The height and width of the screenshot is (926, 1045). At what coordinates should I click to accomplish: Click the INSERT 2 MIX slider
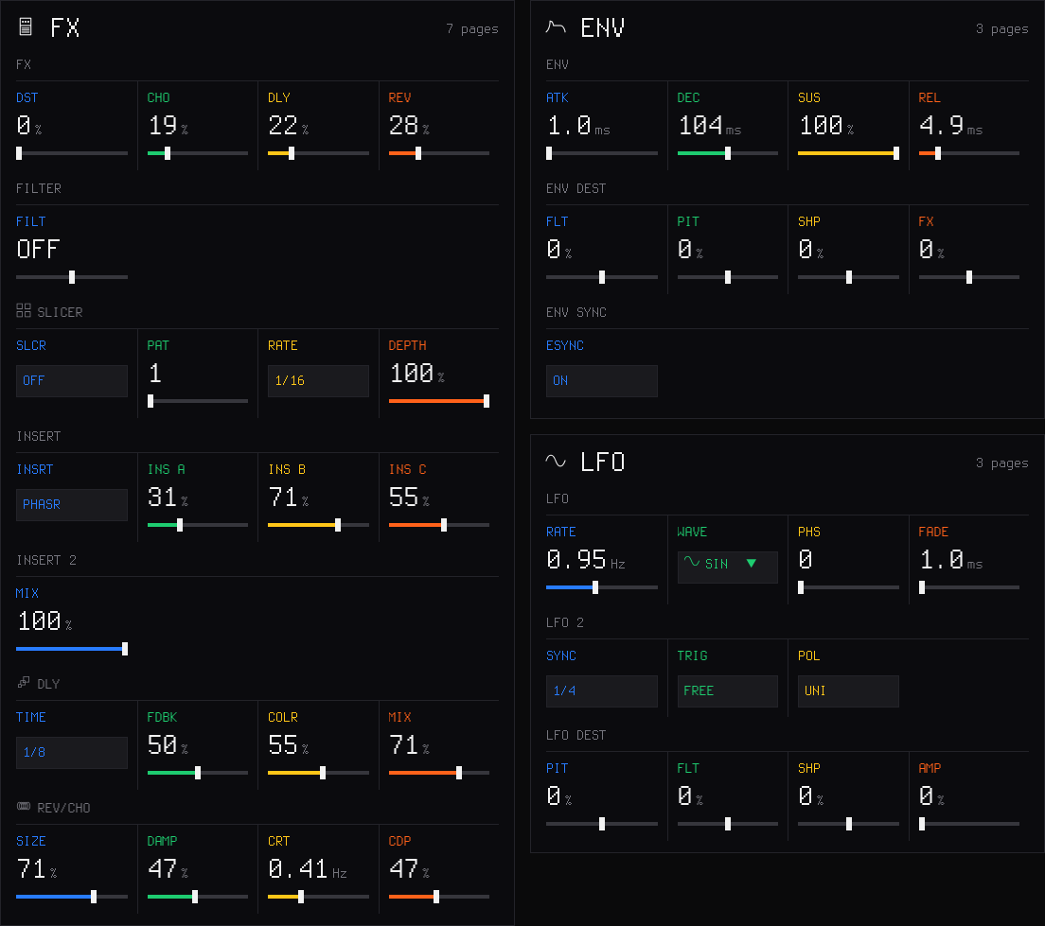71,649
